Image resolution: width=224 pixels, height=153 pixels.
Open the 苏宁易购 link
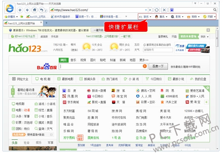69,138
